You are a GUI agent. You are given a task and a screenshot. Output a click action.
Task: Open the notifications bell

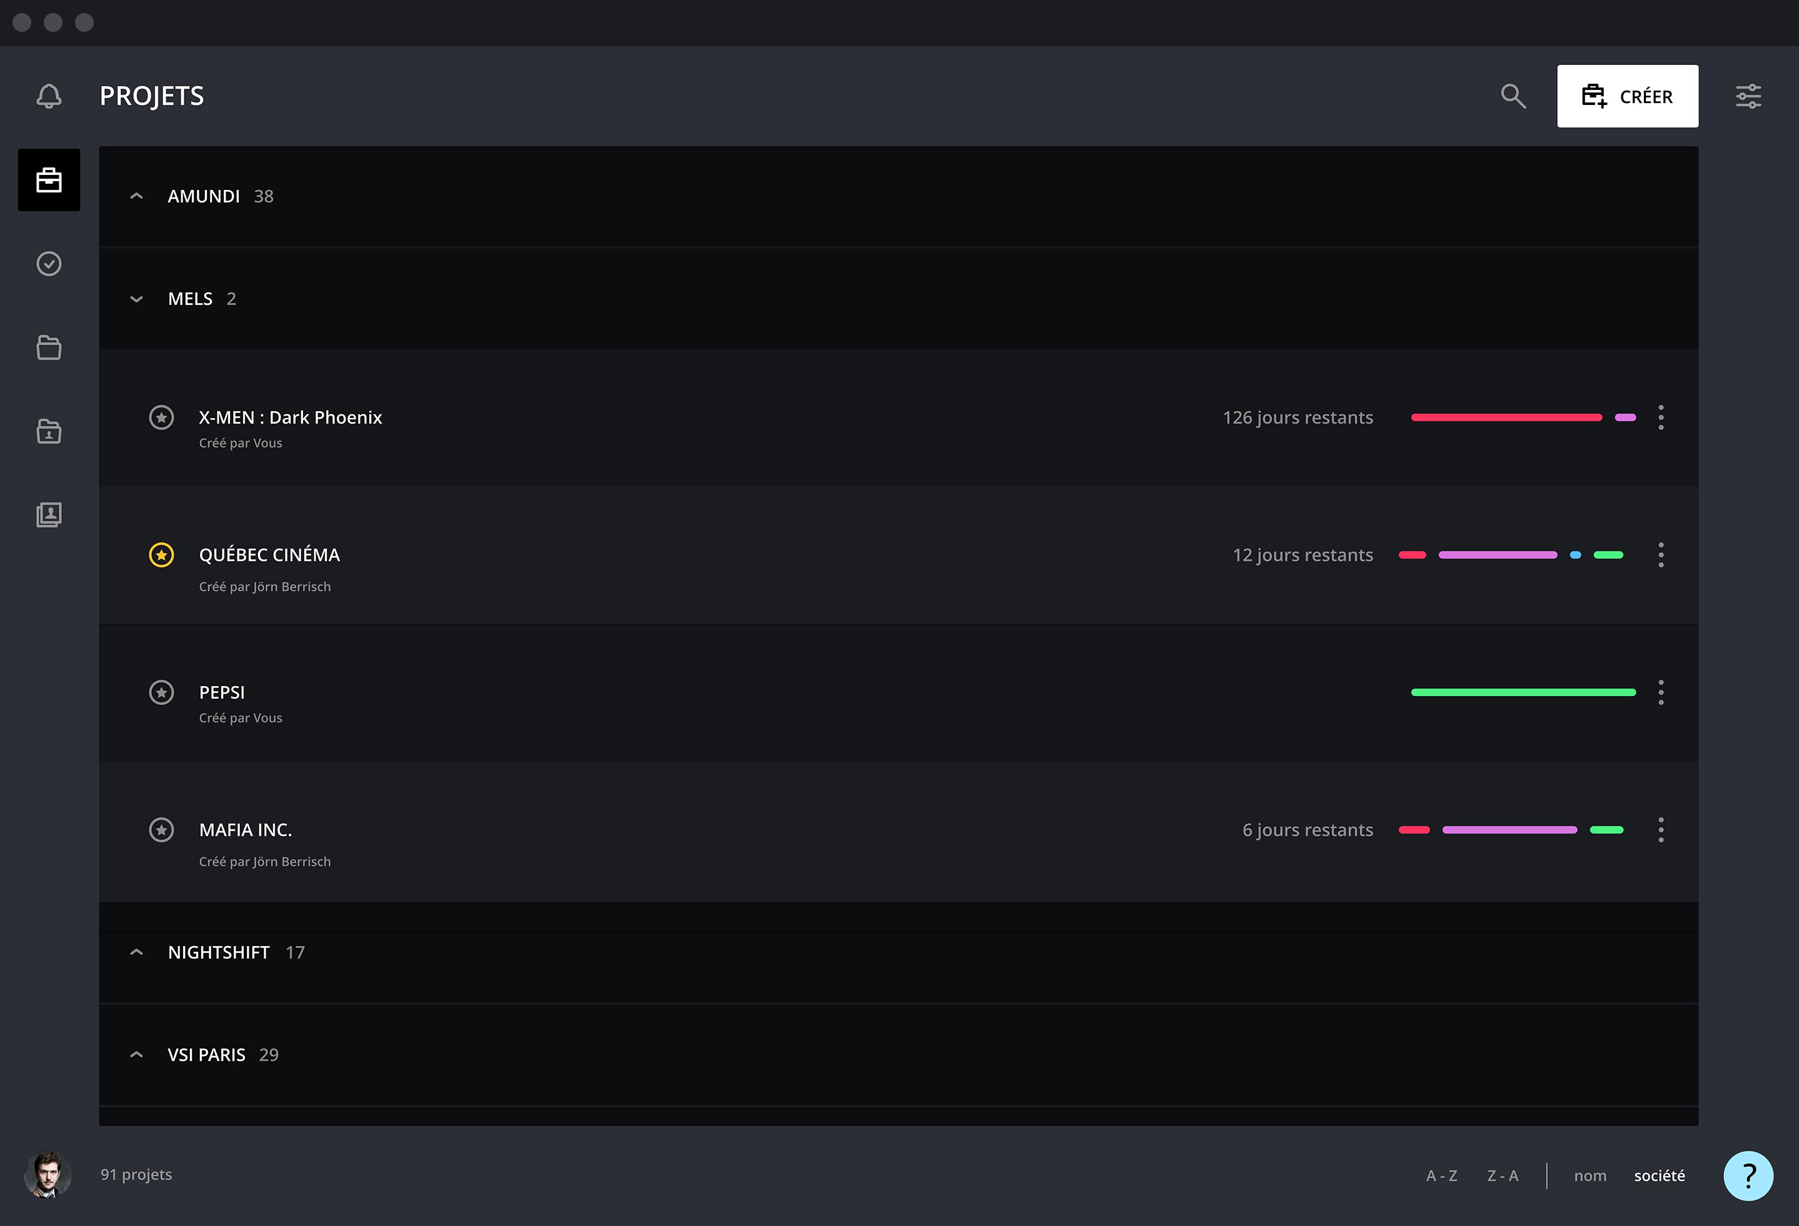tap(49, 96)
